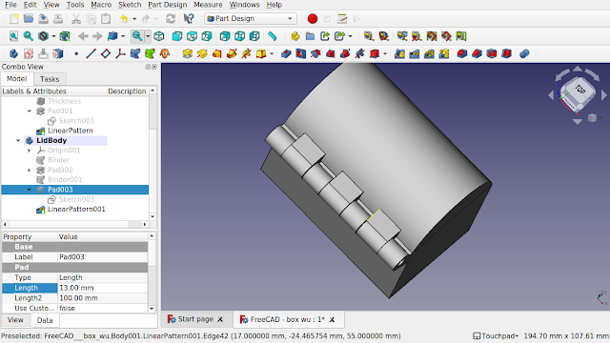Expand the Origin001 tree node
Viewport: 610px width, 343px height.
pyautogui.click(x=30, y=151)
